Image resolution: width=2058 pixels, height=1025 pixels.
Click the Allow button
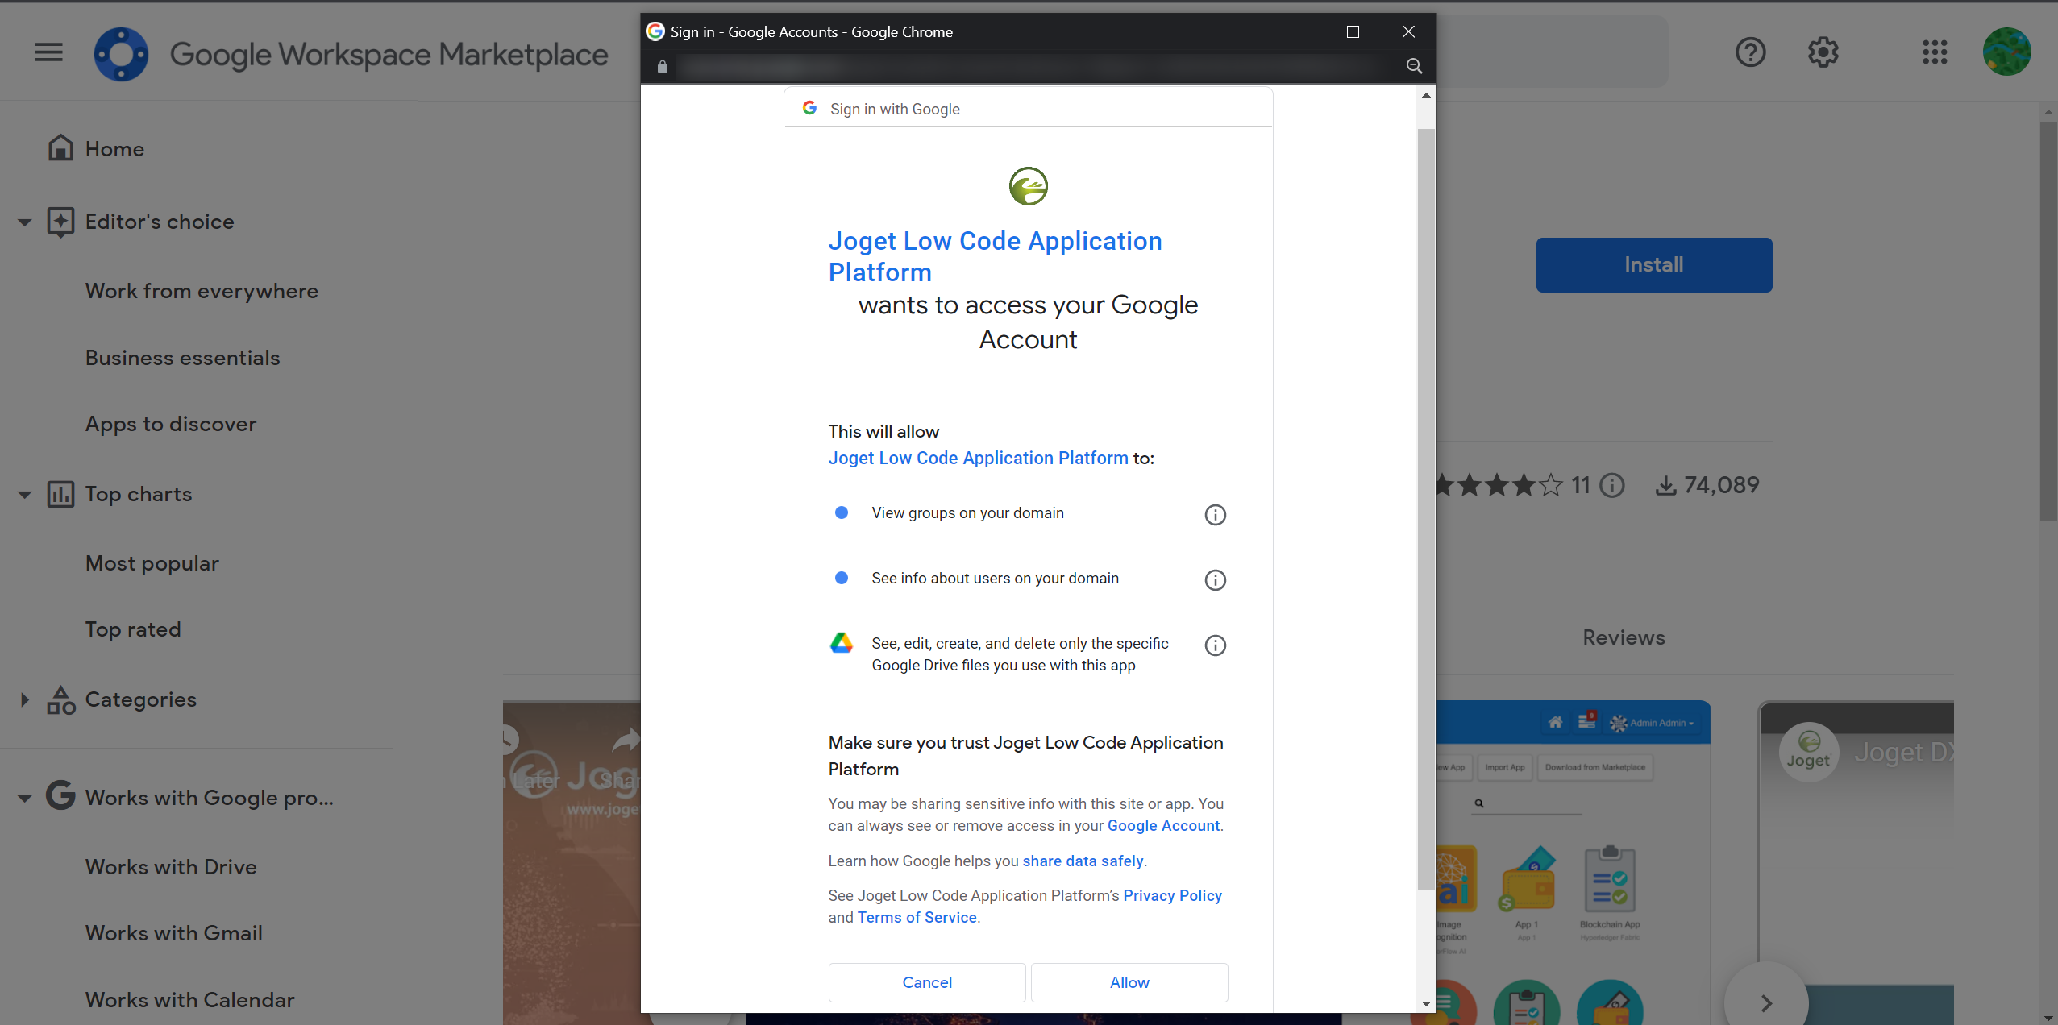click(x=1129, y=982)
